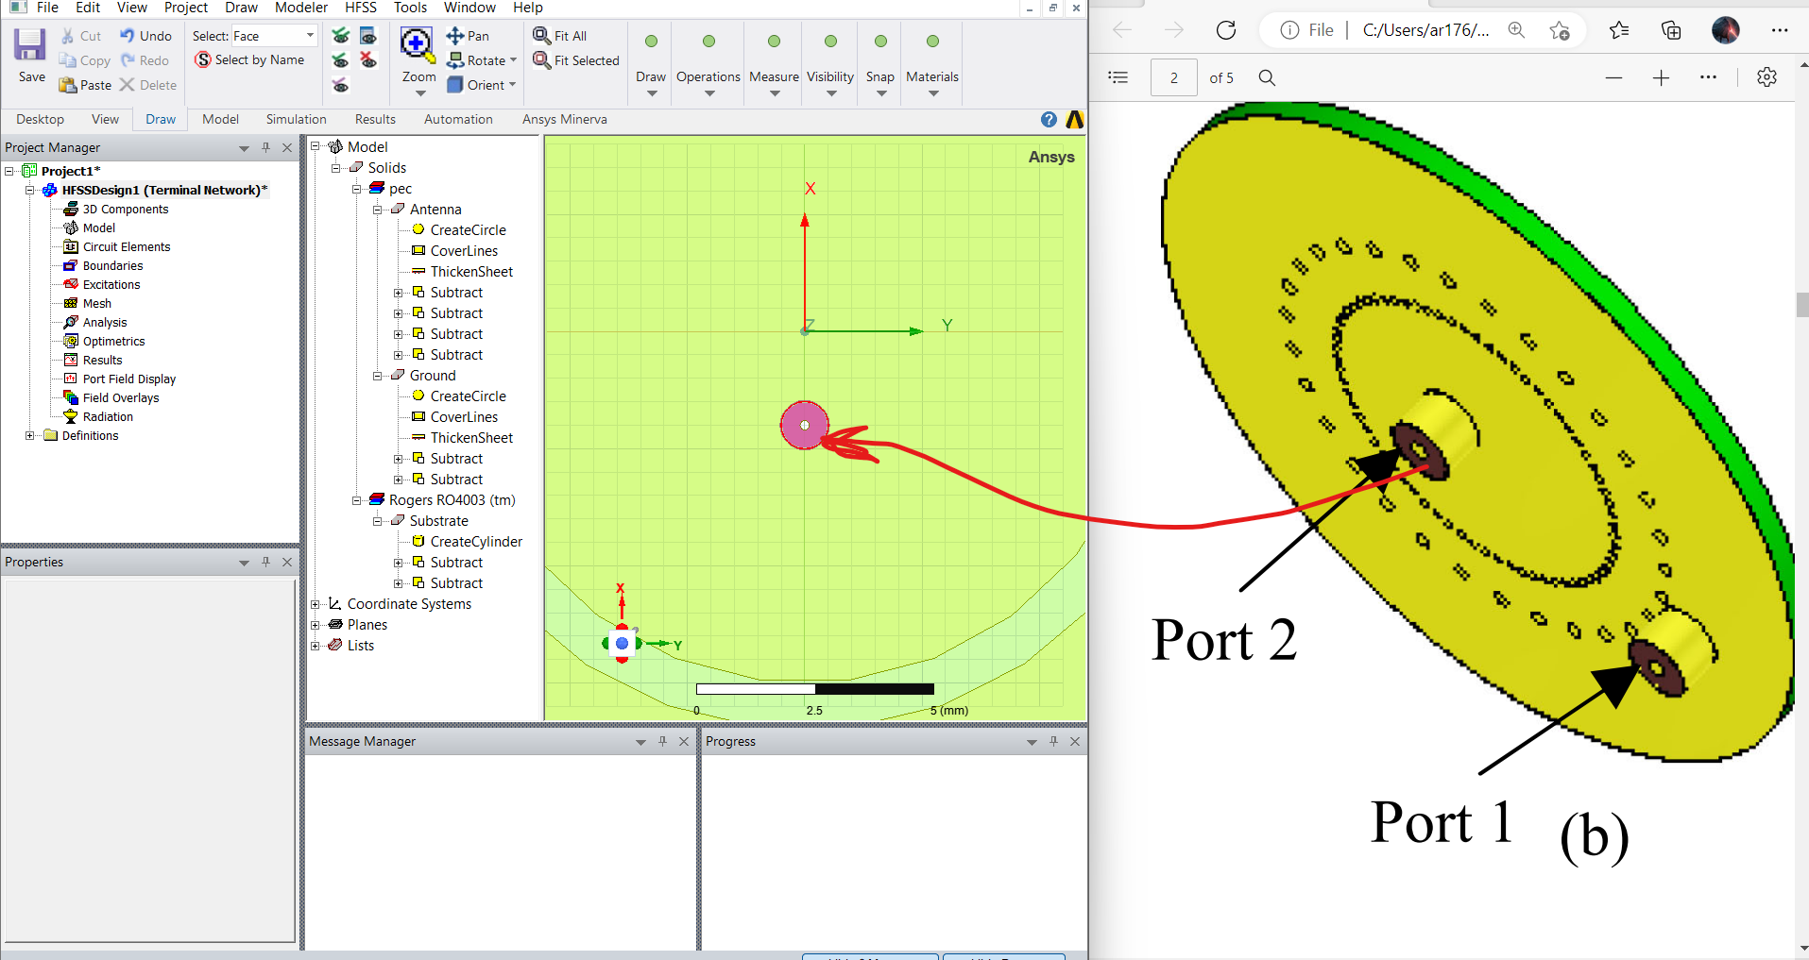Click the PDF page number field
The width and height of the screenshot is (1809, 960).
1173,78
